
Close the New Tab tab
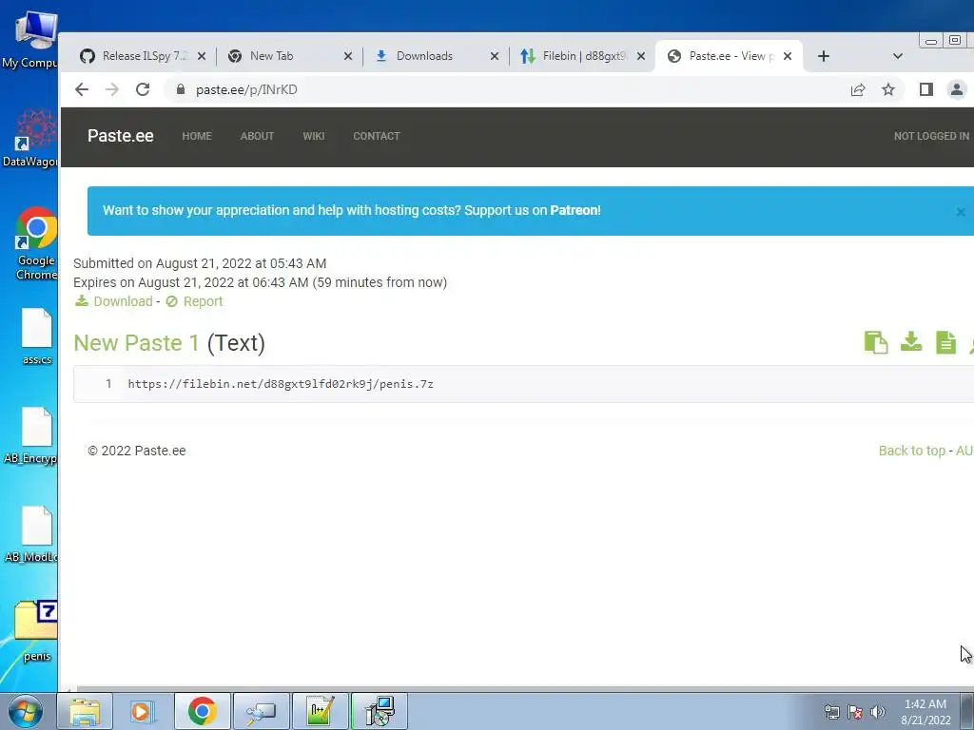pyautogui.click(x=348, y=56)
